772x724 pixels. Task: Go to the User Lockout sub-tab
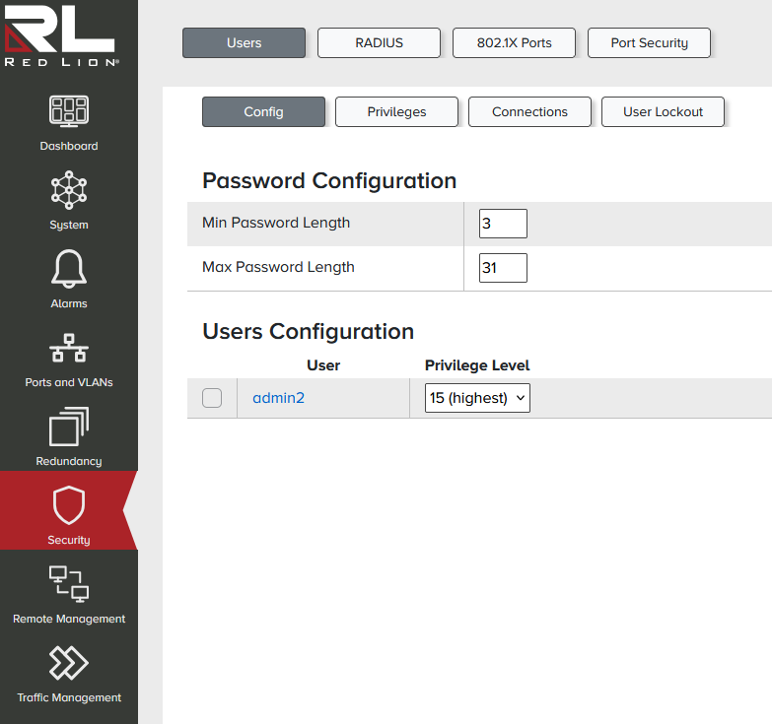click(x=663, y=112)
